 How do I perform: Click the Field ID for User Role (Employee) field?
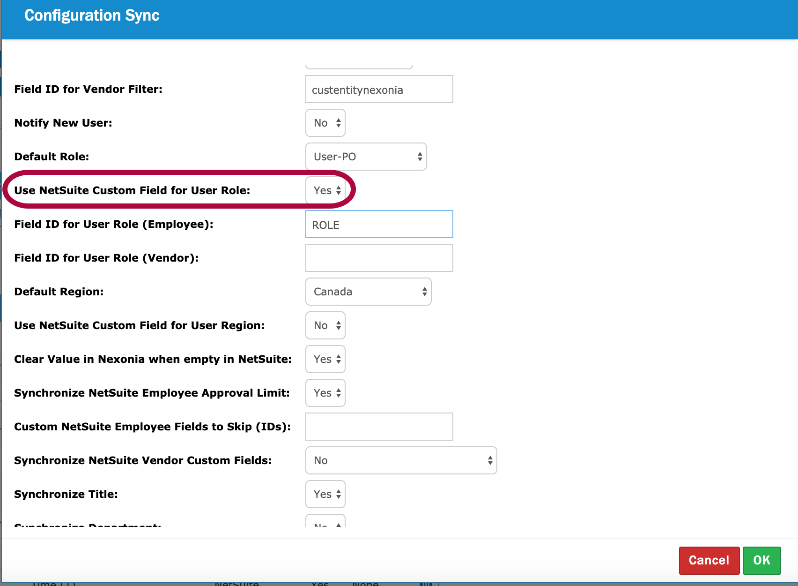point(379,224)
